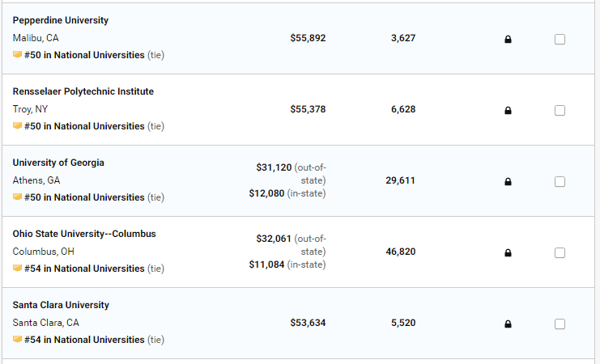Click lock icon in Pepperdine University row
This screenshot has height=364, width=600.
pyautogui.click(x=509, y=40)
